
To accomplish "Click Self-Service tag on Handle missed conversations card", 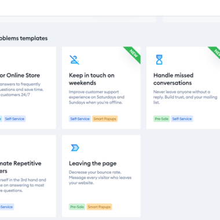I will [182, 119].
